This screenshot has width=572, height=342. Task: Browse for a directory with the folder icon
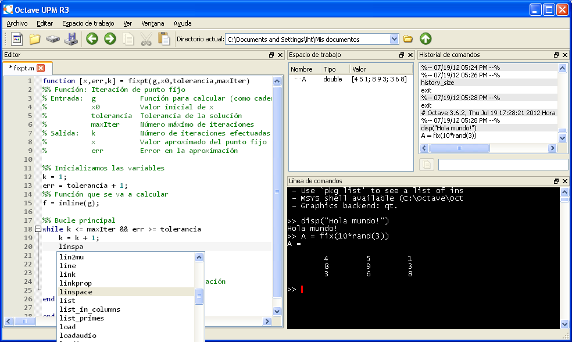pos(408,39)
